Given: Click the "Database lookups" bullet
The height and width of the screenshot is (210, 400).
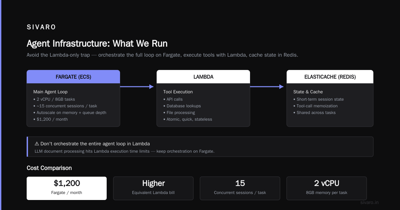Looking at the screenshot, I should click(182, 106).
